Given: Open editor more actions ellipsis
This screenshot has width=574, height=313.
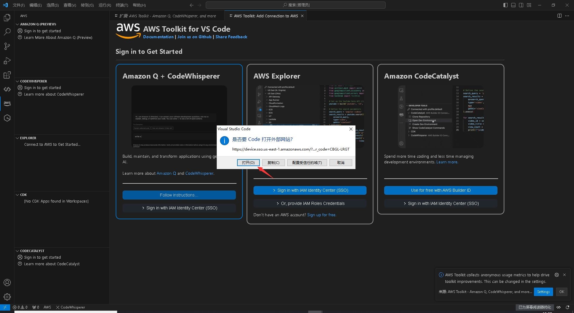Looking at the screenshot, I should click(567, 16).
